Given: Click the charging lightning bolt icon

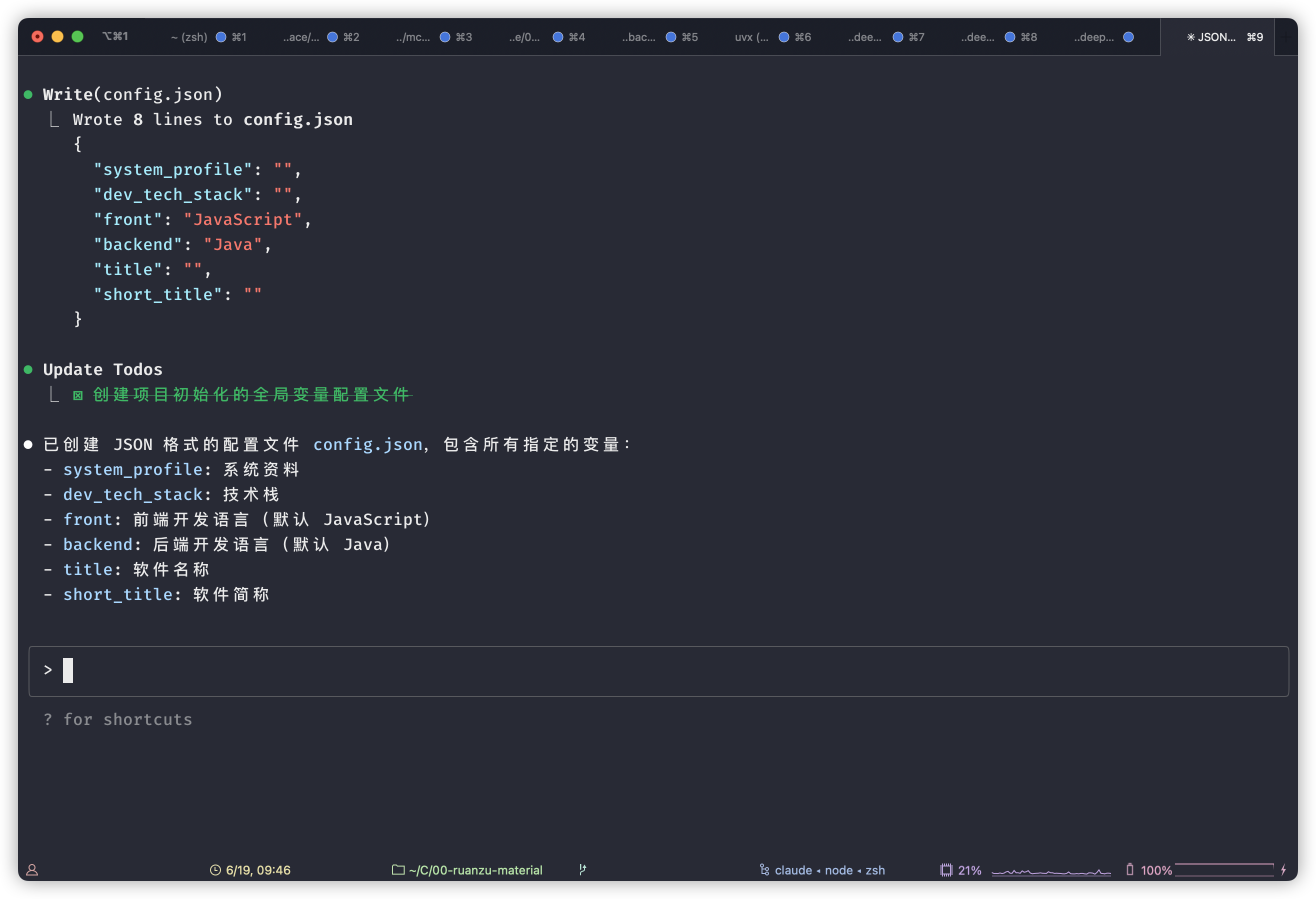Looking at the screenshot, I should click(1283, 869).
